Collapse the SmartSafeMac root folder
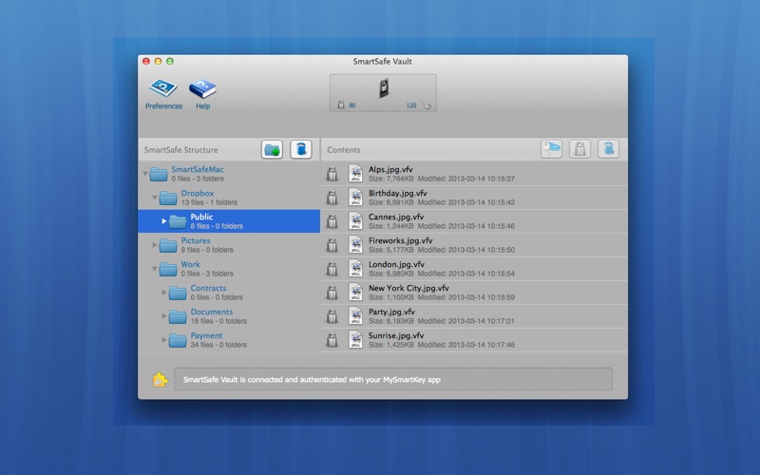Screen dimensions: 760x475 145,174
